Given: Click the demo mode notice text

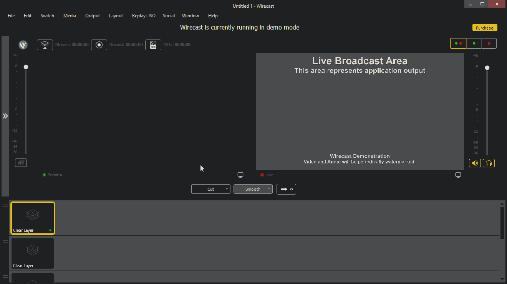Looking at the screenshot, I should [x=240, y=27].
